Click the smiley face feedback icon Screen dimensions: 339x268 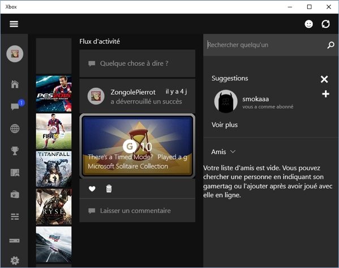[x=308, y=24]
